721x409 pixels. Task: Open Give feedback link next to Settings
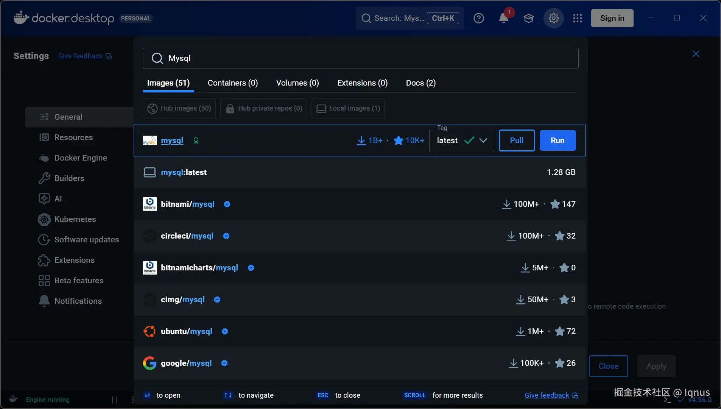point(85,56)
